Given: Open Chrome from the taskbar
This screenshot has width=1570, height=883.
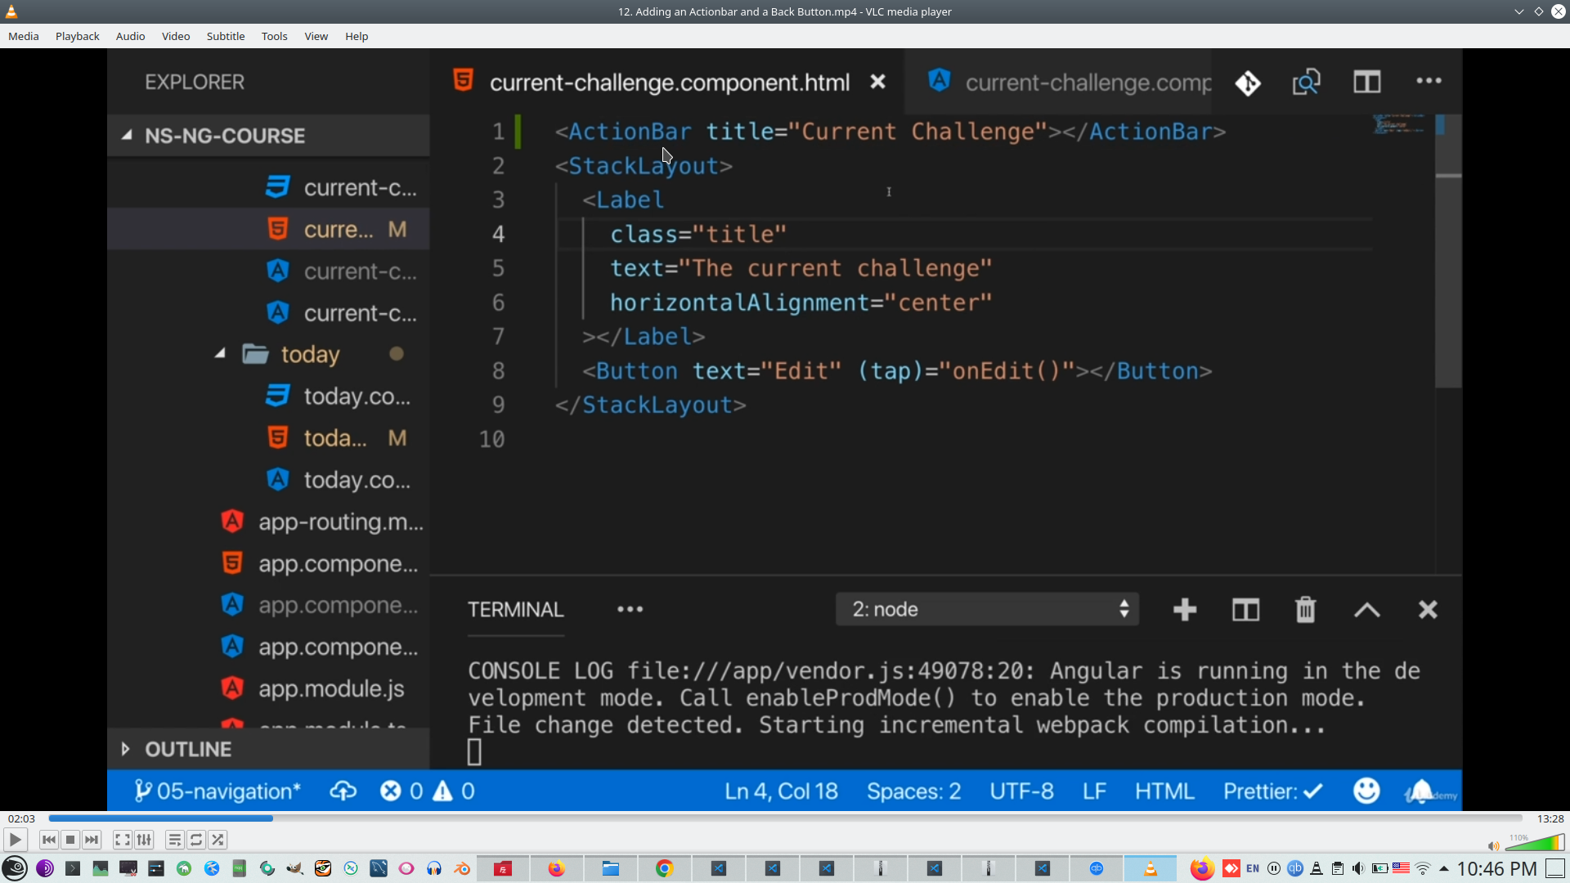Looking at the screenshot, I should (665, 868).
